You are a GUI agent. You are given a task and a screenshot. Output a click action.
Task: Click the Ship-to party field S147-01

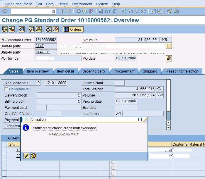pyautogui.click(x=46, y=52)
